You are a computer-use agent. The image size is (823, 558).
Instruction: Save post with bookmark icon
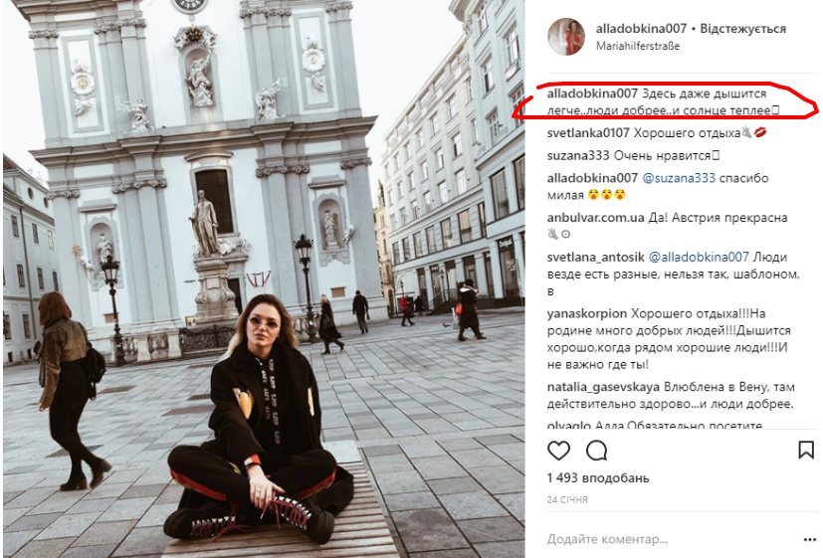pyautogui.click(x=806, y=450)
